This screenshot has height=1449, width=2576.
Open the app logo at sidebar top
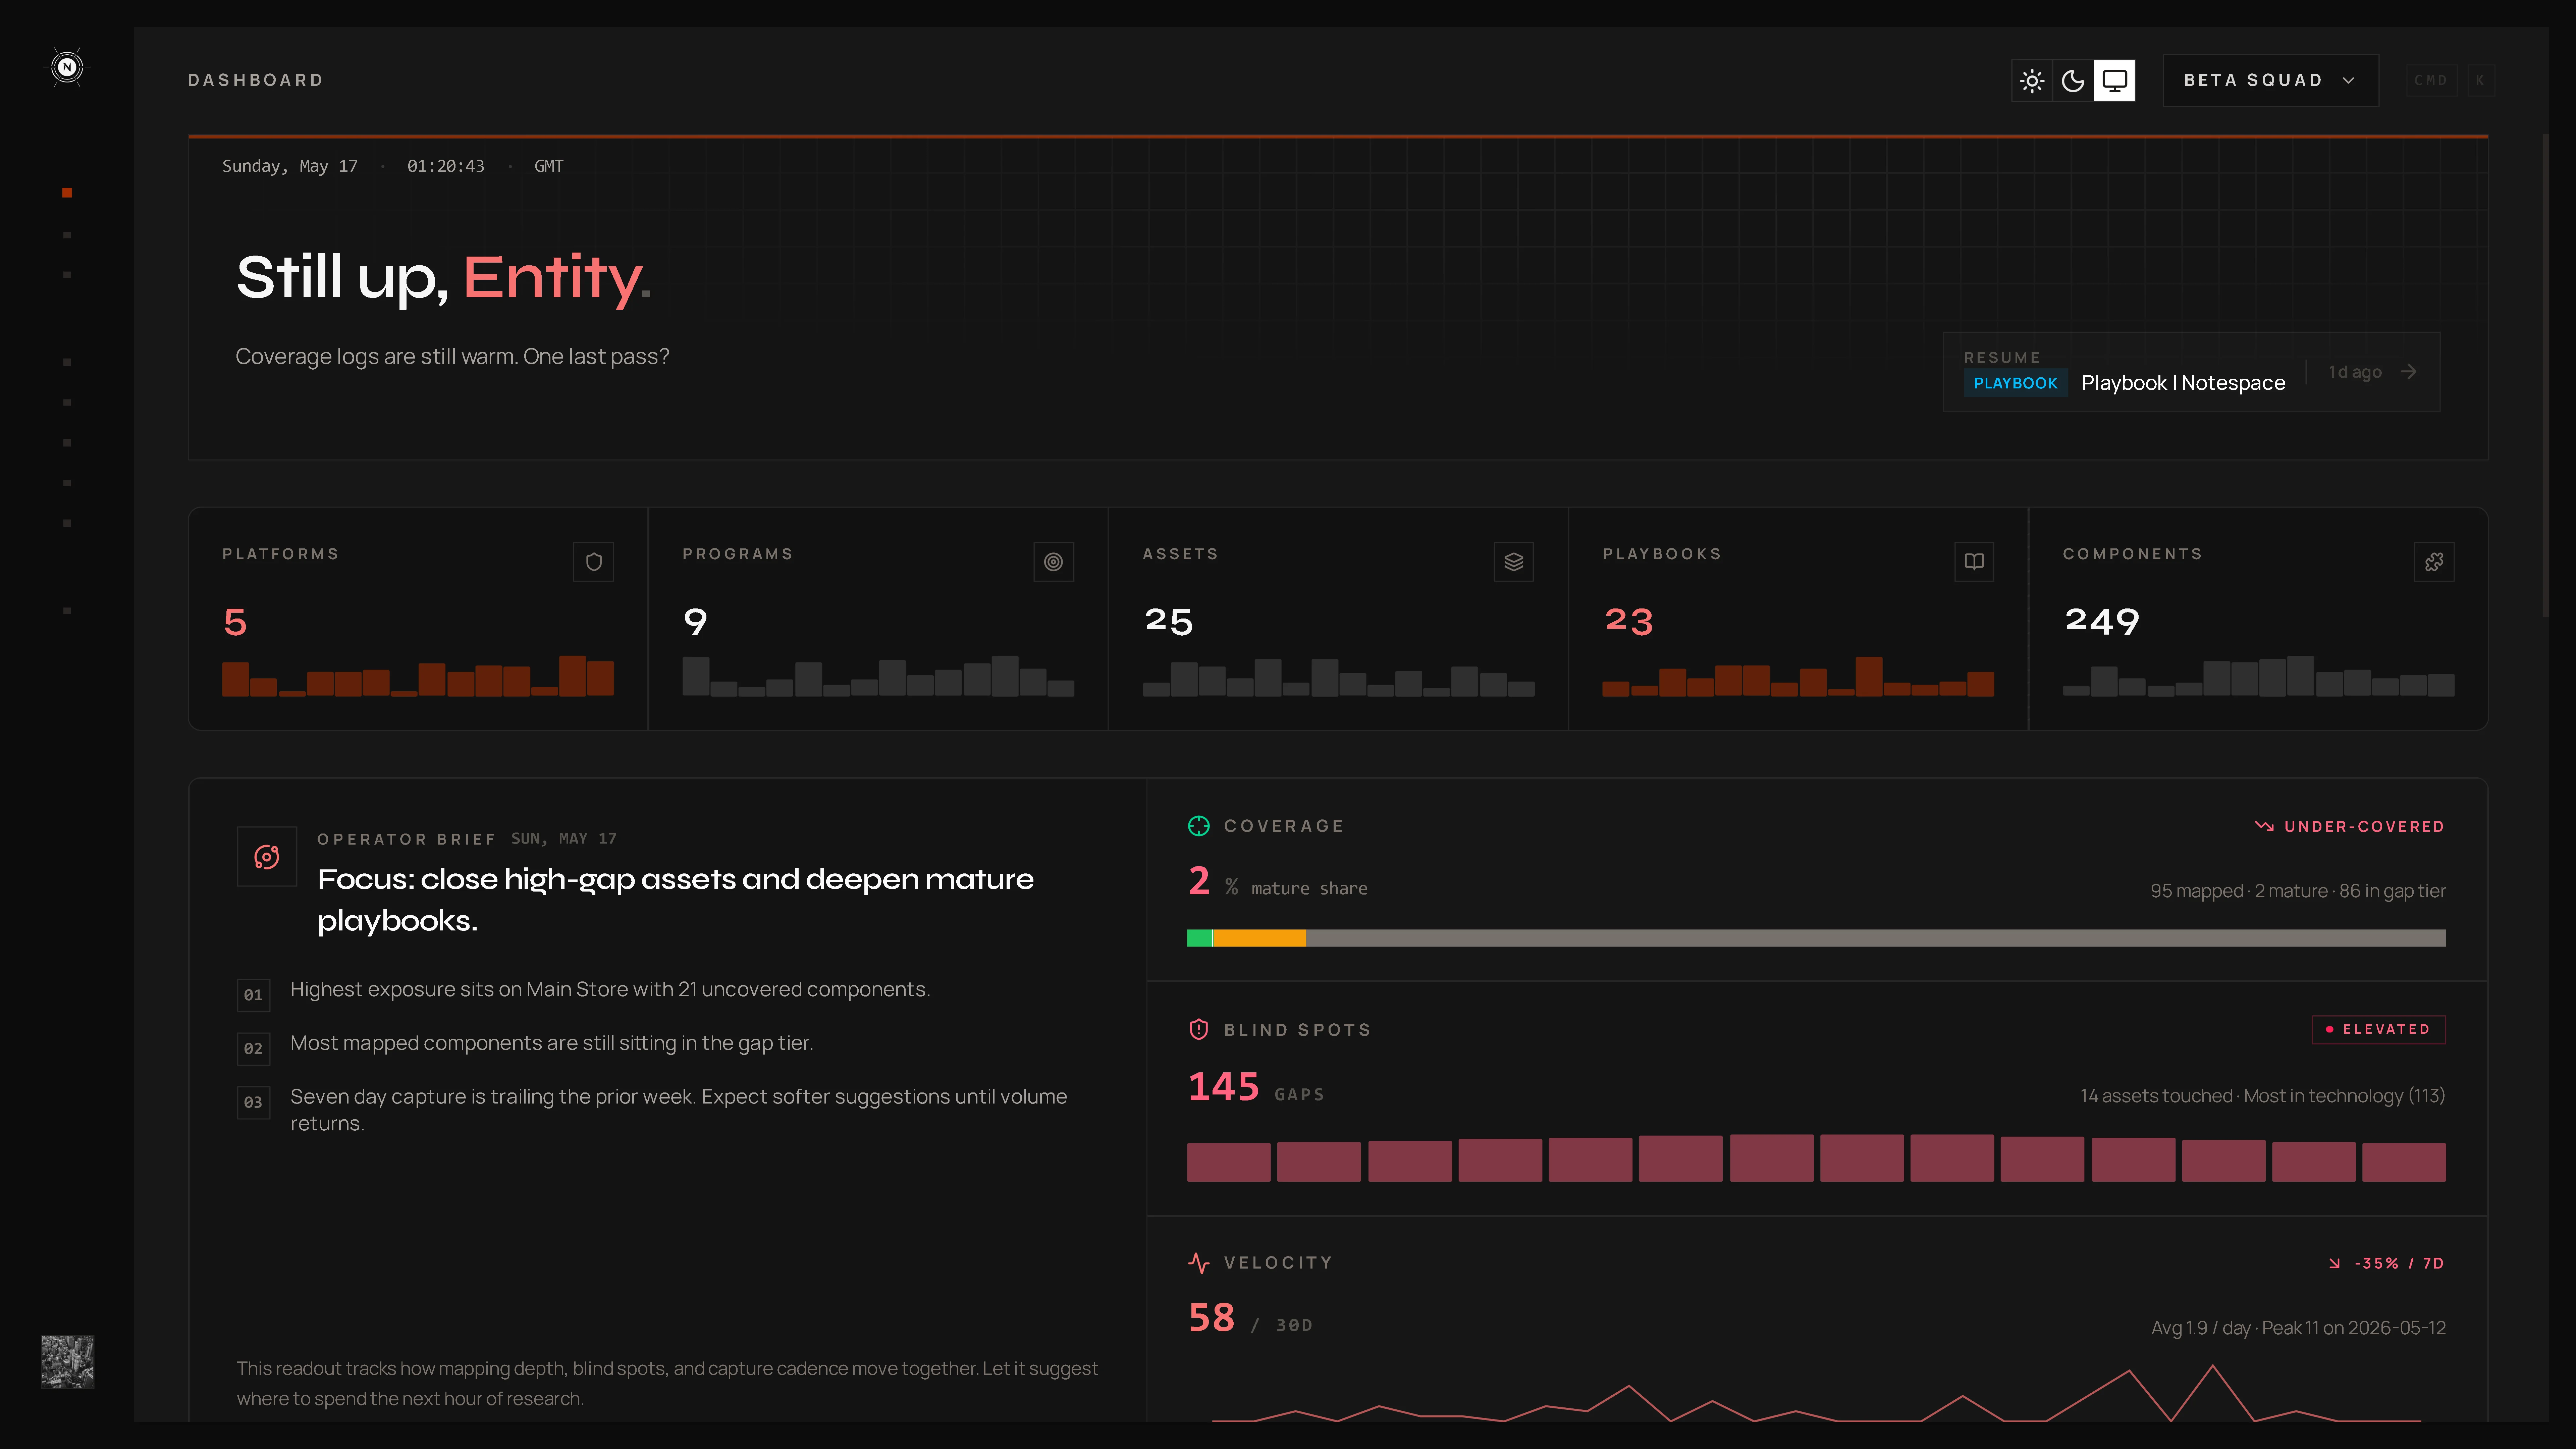67,67
